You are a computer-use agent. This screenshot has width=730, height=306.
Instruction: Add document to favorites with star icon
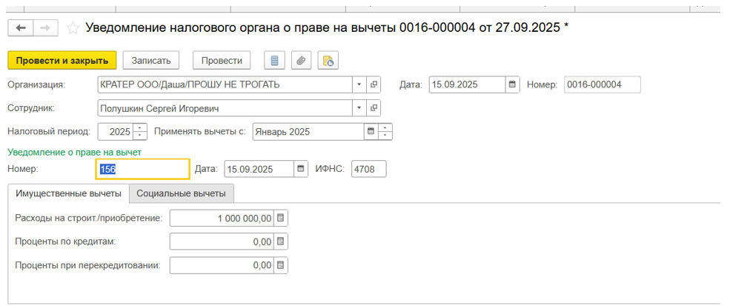pos(73,28)
